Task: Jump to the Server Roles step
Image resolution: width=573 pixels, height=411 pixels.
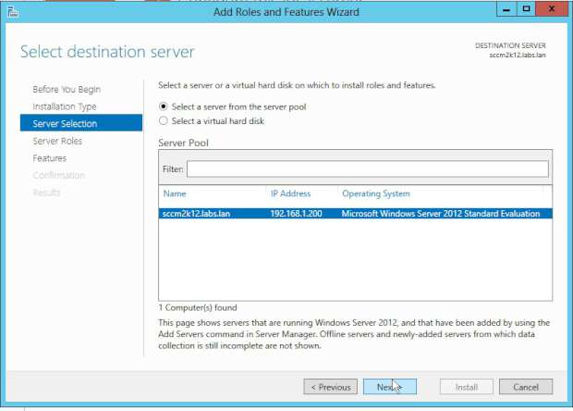Action: (57, 141)
